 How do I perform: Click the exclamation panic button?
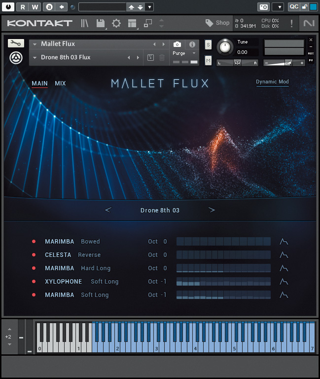tap(291, 23)
